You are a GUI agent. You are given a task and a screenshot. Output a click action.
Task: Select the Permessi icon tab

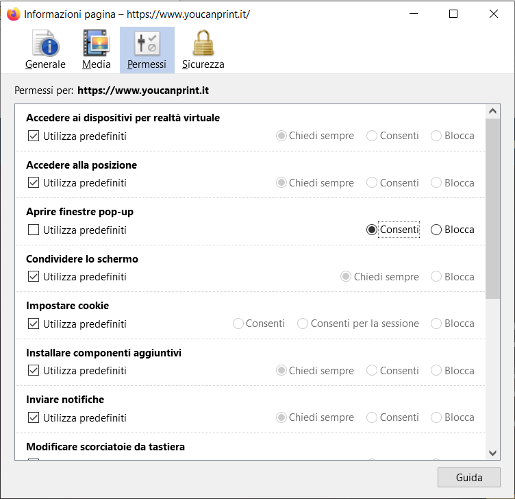tap(147, 50)
